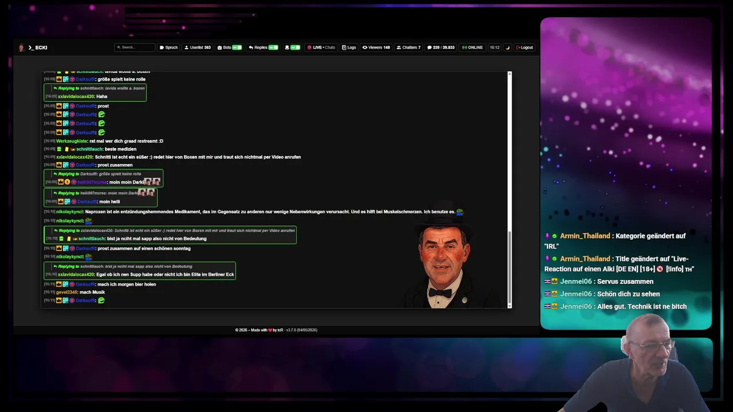Viewport: 733px width, 412px height.
Task: Click Darksuffi on the moin helli message
Action: point(86,202)
